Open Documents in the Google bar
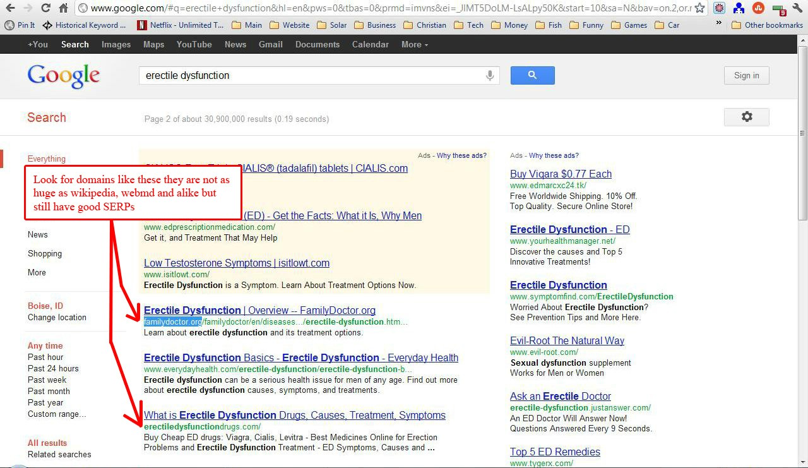 [318, 44]
